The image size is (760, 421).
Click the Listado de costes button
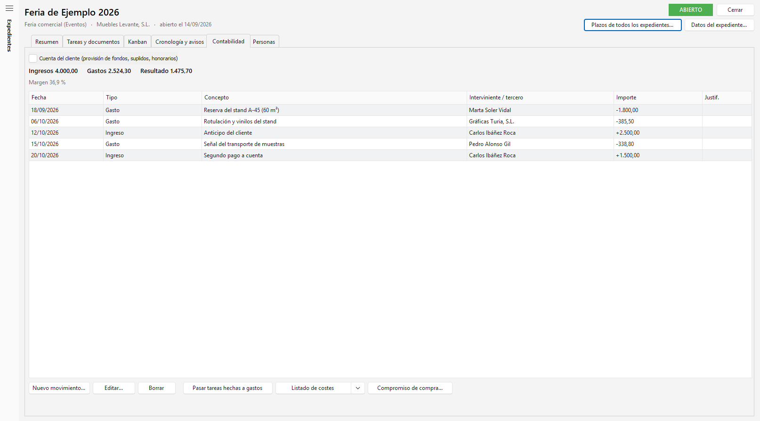[313, 388]
